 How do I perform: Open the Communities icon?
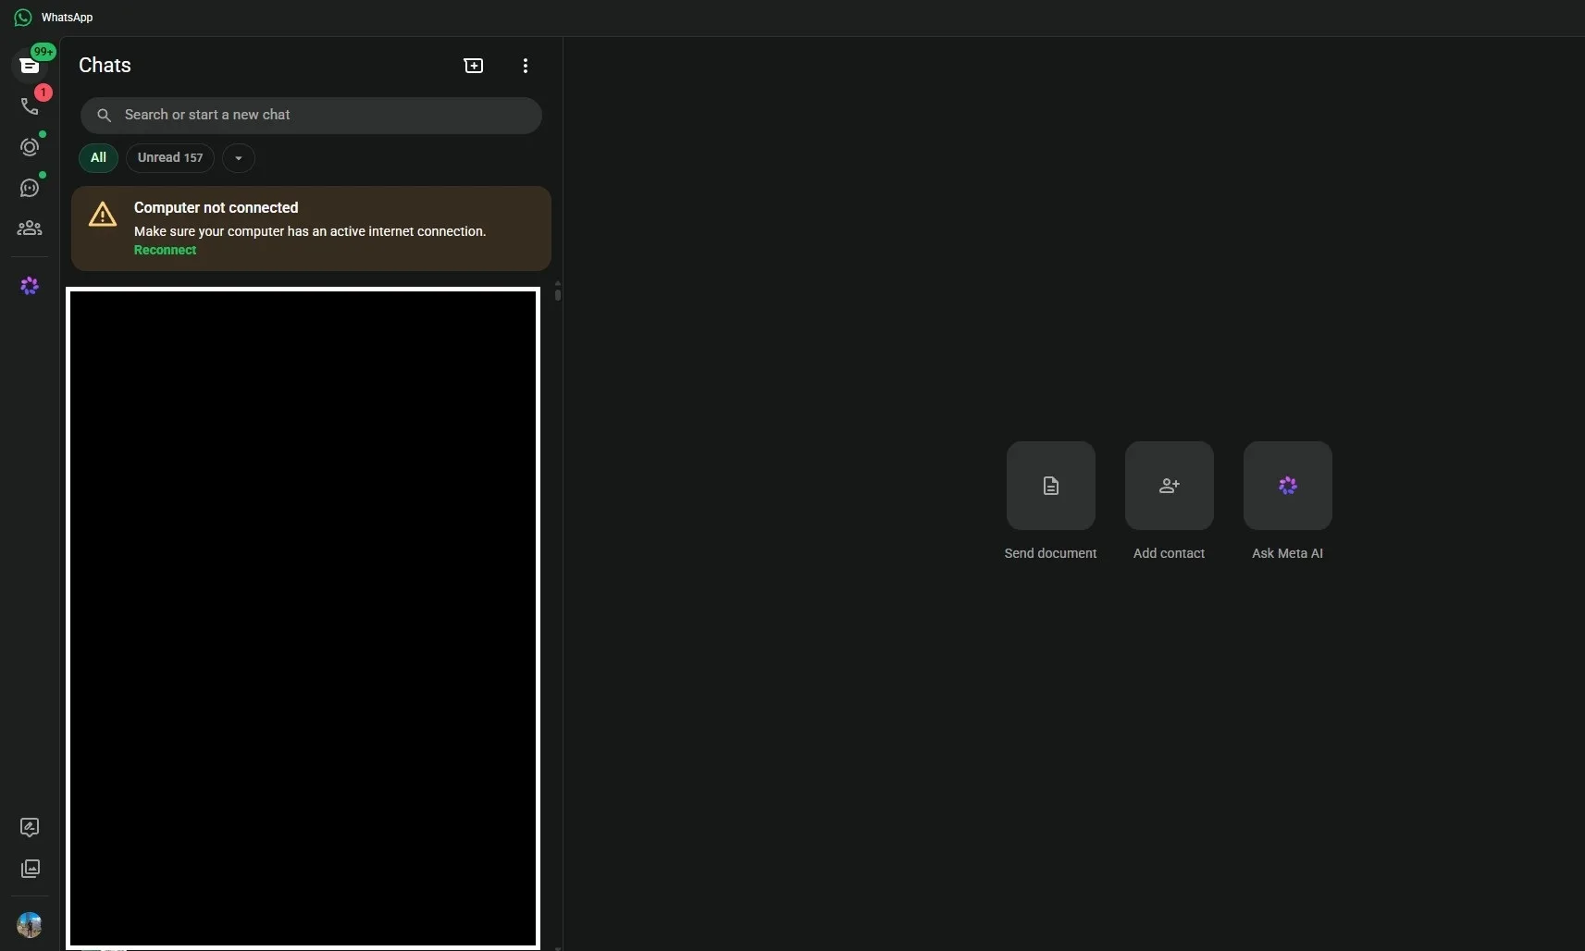[x=30, y=228]
